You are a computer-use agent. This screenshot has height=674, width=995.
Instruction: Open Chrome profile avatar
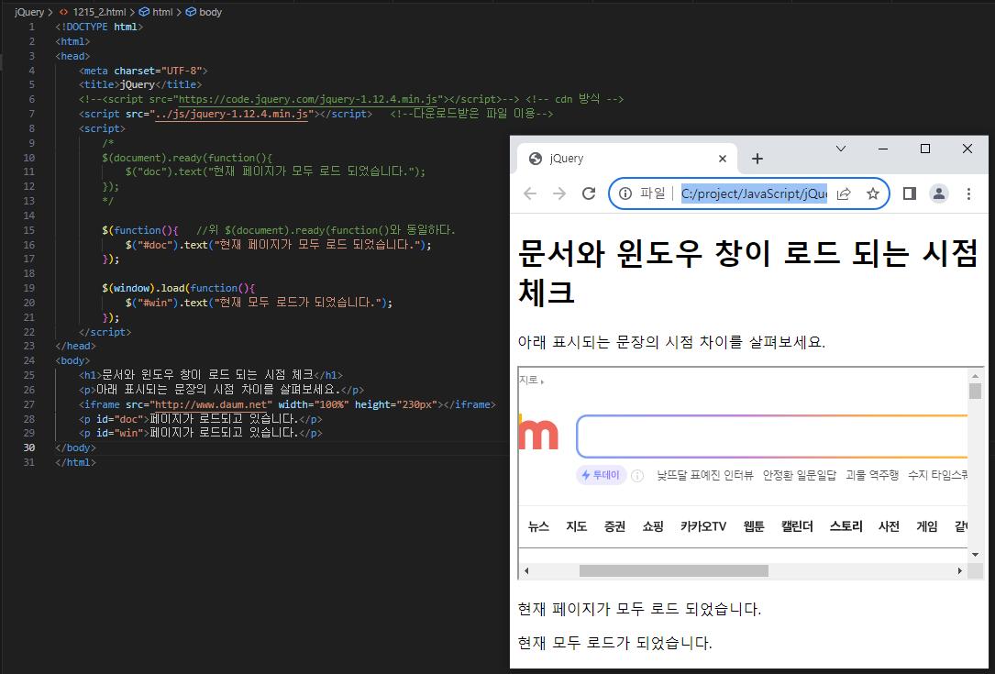pos(938,193)
